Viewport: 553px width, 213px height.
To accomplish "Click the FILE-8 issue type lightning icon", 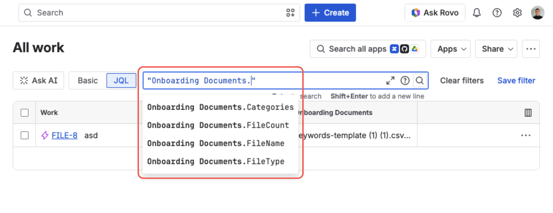I will (45, 135).
